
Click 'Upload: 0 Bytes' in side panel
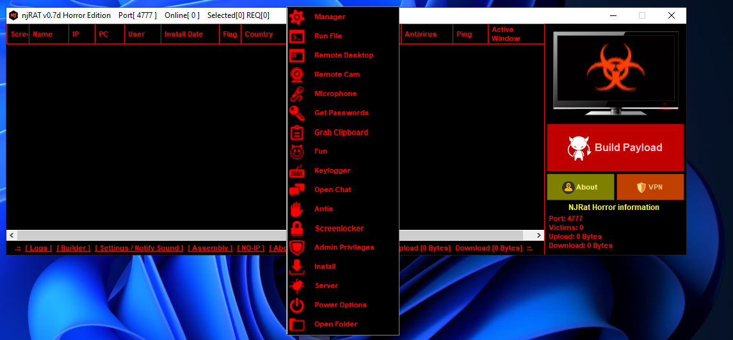pos(576,237)
